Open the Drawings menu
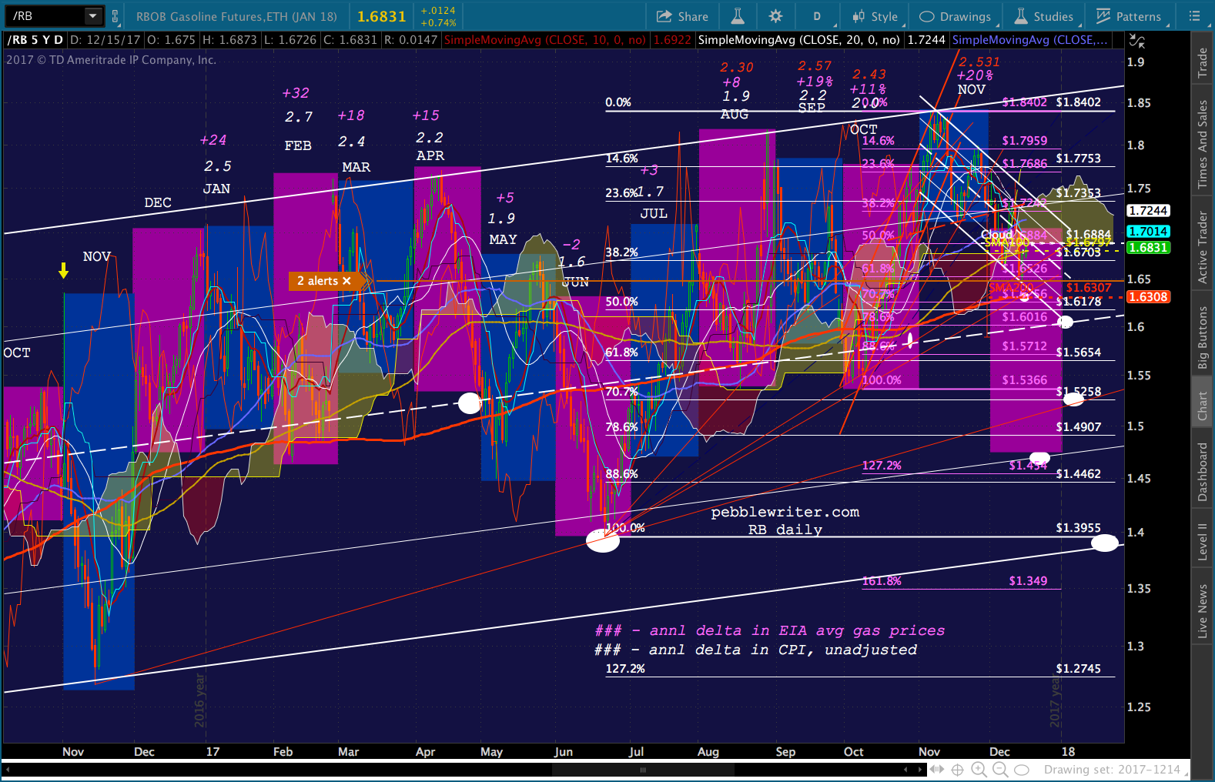Screen dimensions: 1215x782 [x=956, y=16]
